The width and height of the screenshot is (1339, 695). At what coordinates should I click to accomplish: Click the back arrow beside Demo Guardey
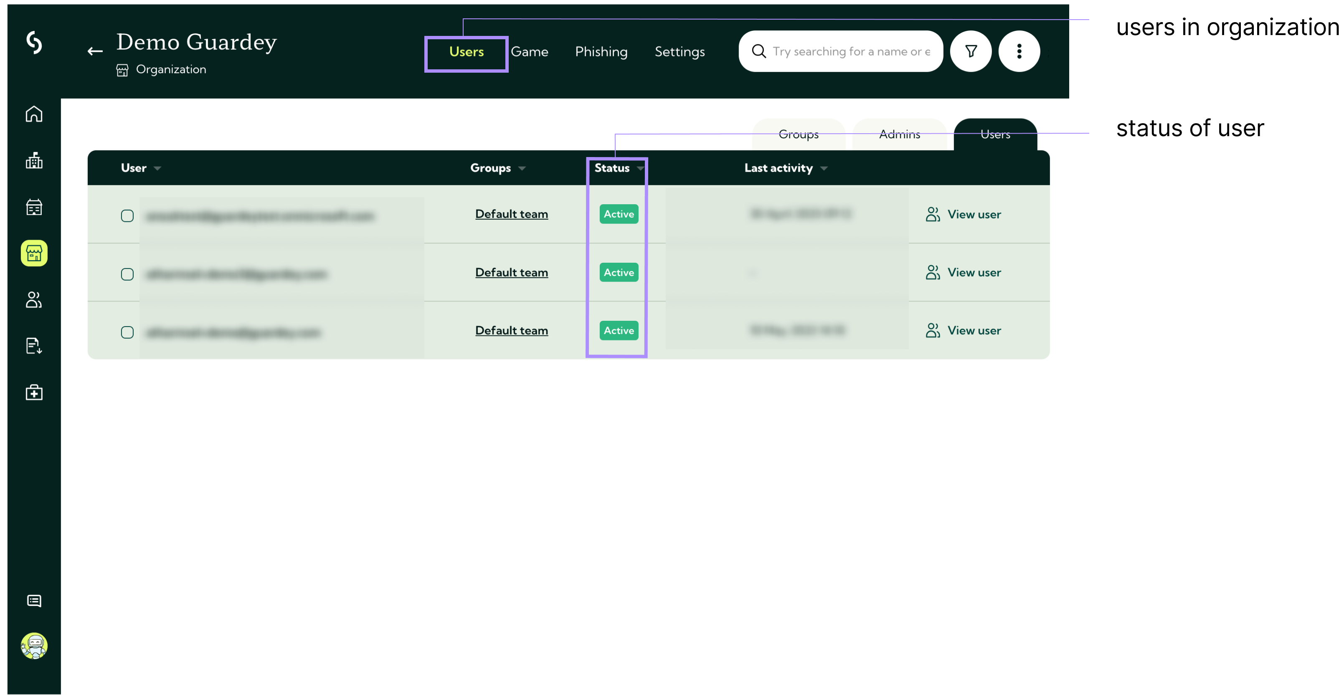95,51
